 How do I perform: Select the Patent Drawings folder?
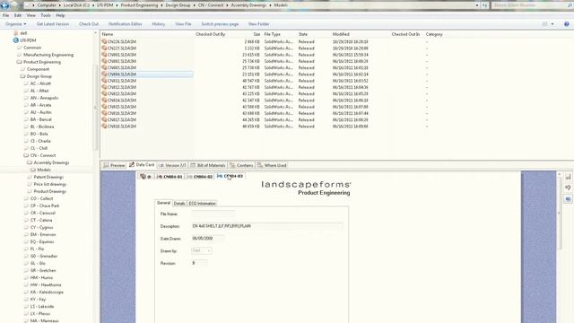(48, 177)
